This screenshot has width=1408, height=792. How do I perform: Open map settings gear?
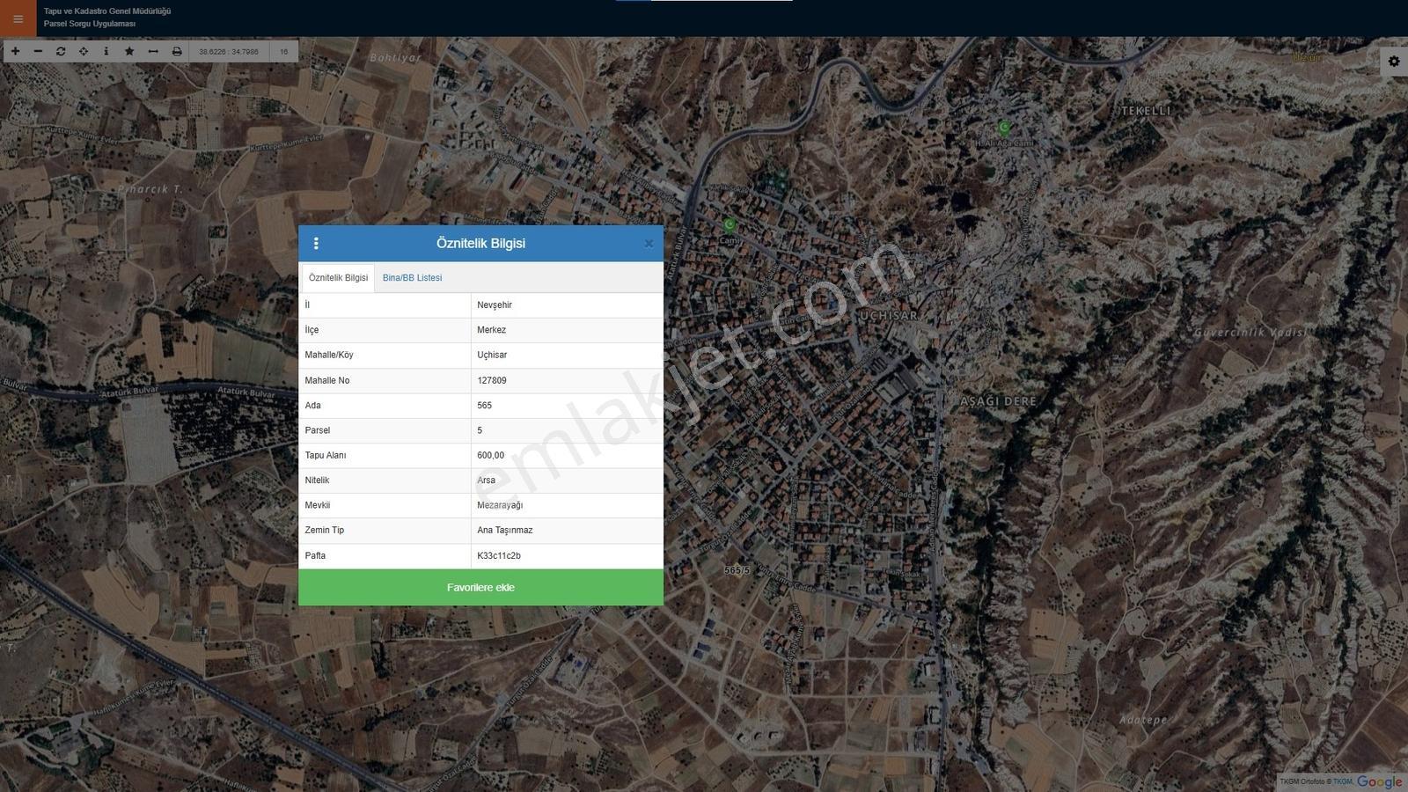[x=1394, y=61]
